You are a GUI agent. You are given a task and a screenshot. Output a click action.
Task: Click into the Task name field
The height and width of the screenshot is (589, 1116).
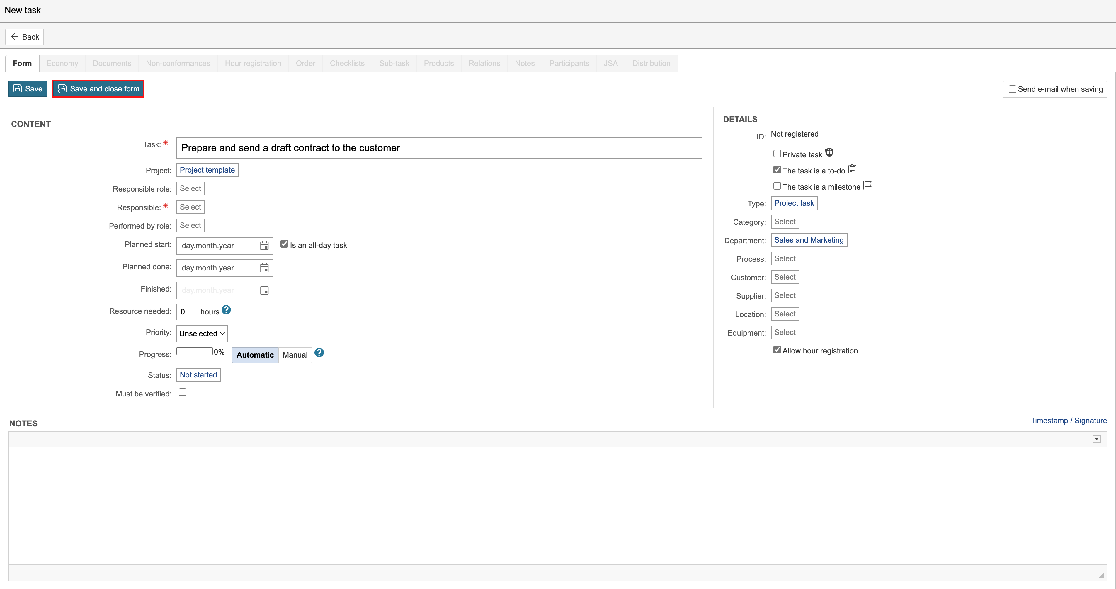tap(439, 148)
